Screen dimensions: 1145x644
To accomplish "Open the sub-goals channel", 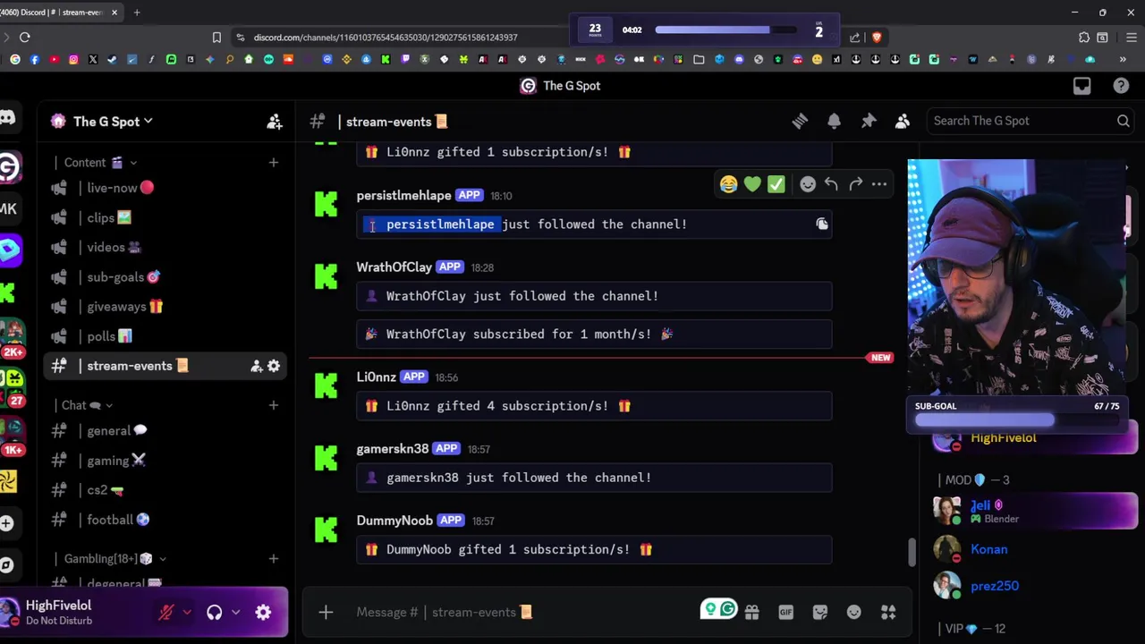I will point(165,277).
